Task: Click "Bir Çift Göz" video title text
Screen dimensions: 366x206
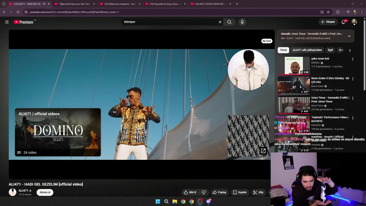Action: [x=330, y=80]
